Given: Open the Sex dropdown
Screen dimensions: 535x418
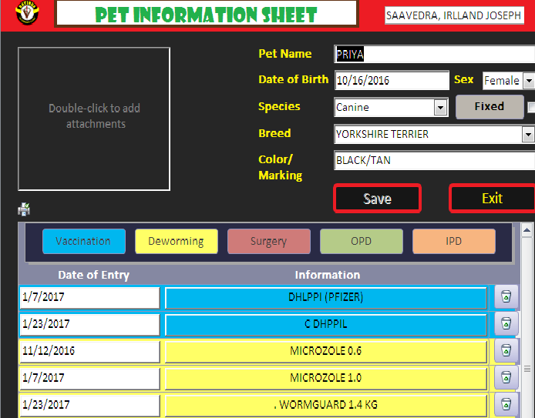Looking at the screenshot, I should pos(528,81).
